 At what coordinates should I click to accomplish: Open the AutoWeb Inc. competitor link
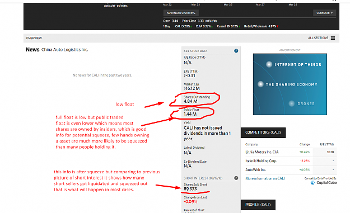click(x=255, y=170)
